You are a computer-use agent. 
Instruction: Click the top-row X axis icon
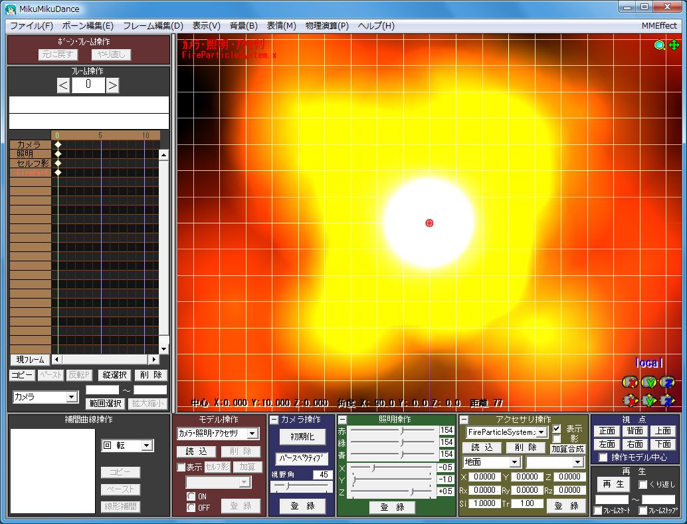(x=630, y=382)
